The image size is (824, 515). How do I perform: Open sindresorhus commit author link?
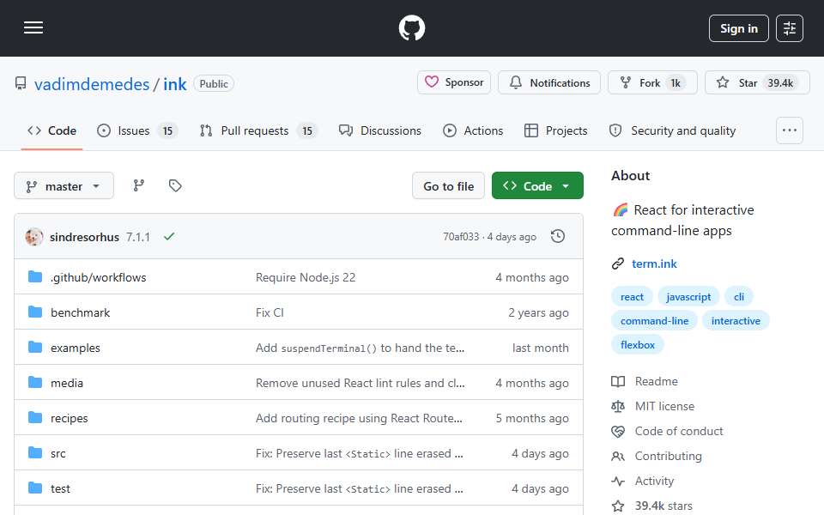pyautogui.click(x=85, y=237)
